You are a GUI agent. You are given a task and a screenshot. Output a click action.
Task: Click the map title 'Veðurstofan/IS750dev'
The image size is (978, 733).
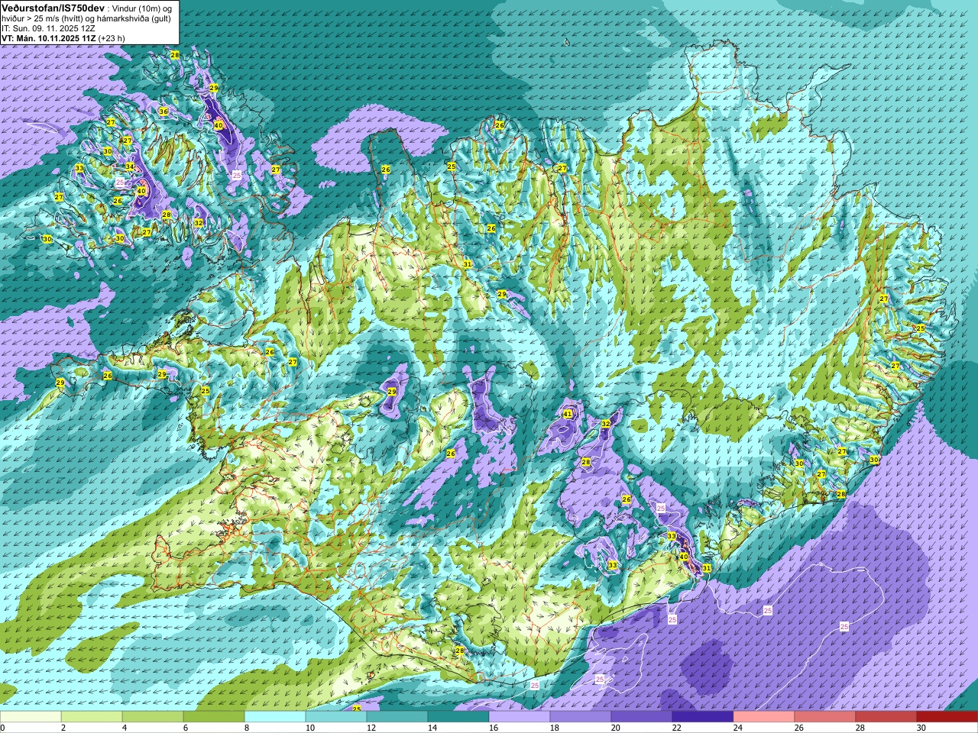tap(53, 7)
